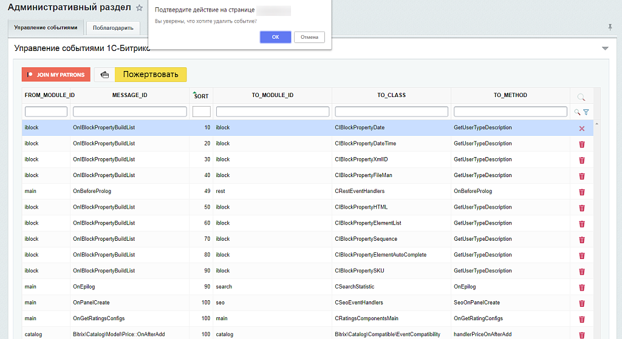The width and height of the screenshot is (622, 339).
Task: Click the small search icon beside the funnel
Action: tap(577, 112)
